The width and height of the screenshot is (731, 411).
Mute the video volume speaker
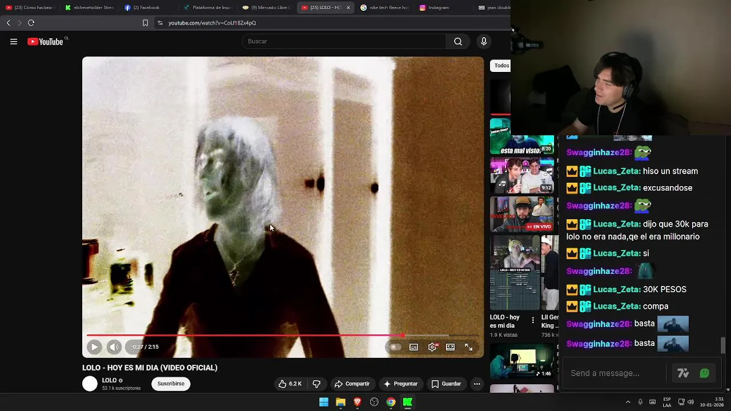[x=114, y=346]
